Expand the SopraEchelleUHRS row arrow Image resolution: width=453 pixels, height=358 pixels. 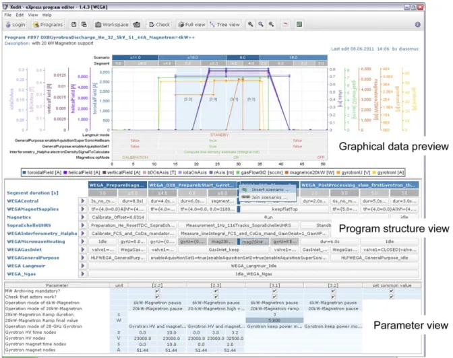[x=83, y=225]
